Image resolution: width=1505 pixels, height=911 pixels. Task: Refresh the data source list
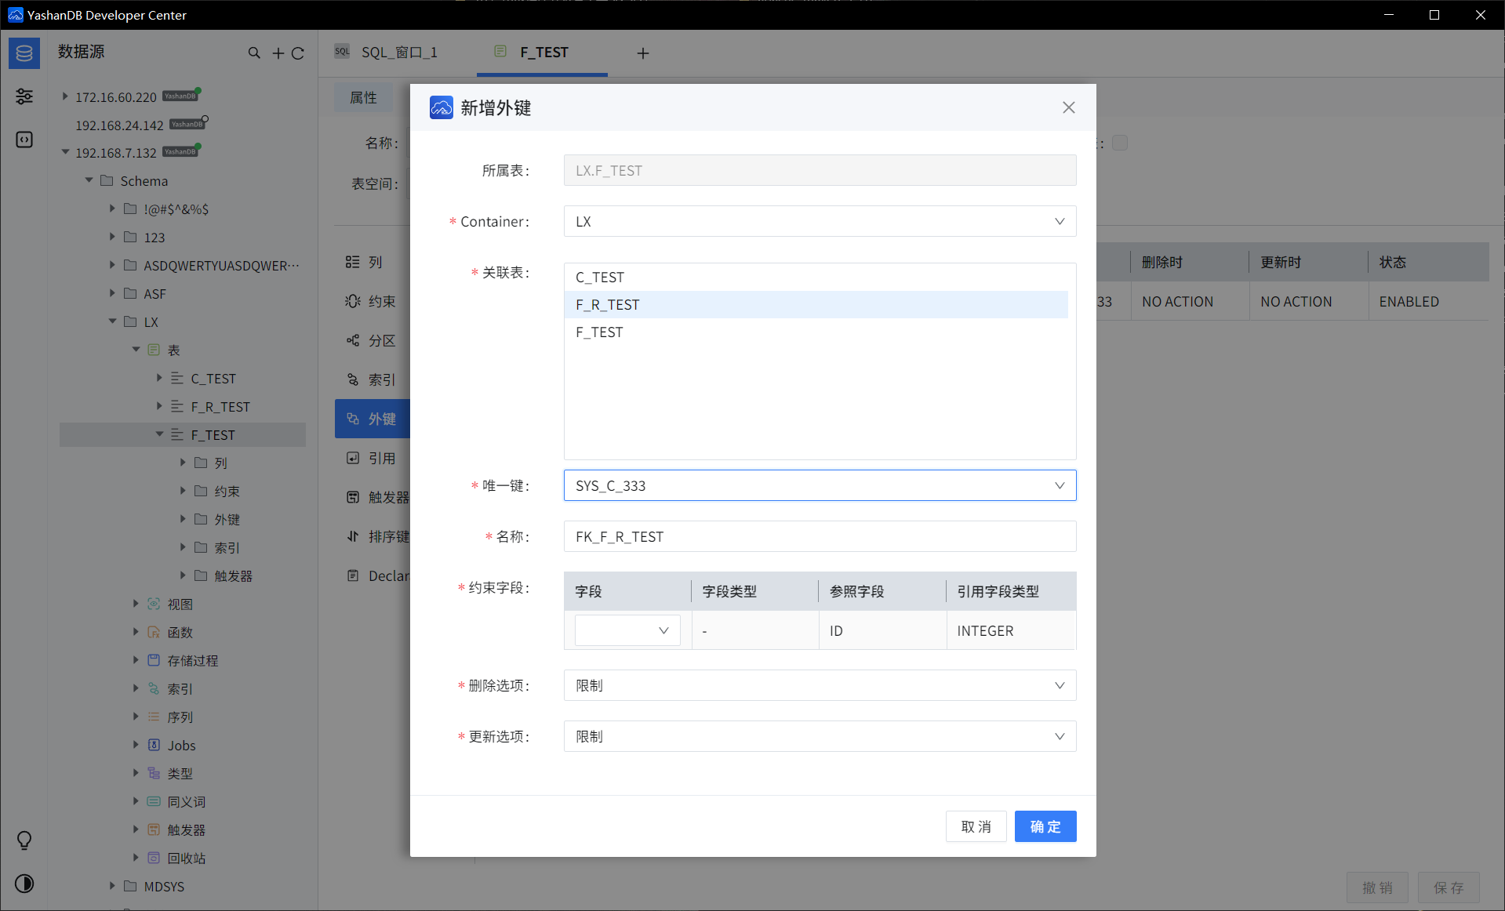(x=298, y=53)
